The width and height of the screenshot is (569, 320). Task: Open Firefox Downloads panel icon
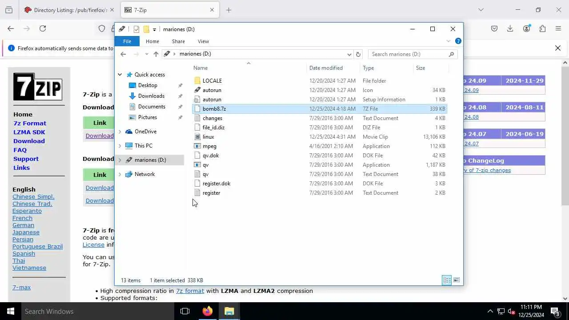pyautogui.click(x=510, y=28)
